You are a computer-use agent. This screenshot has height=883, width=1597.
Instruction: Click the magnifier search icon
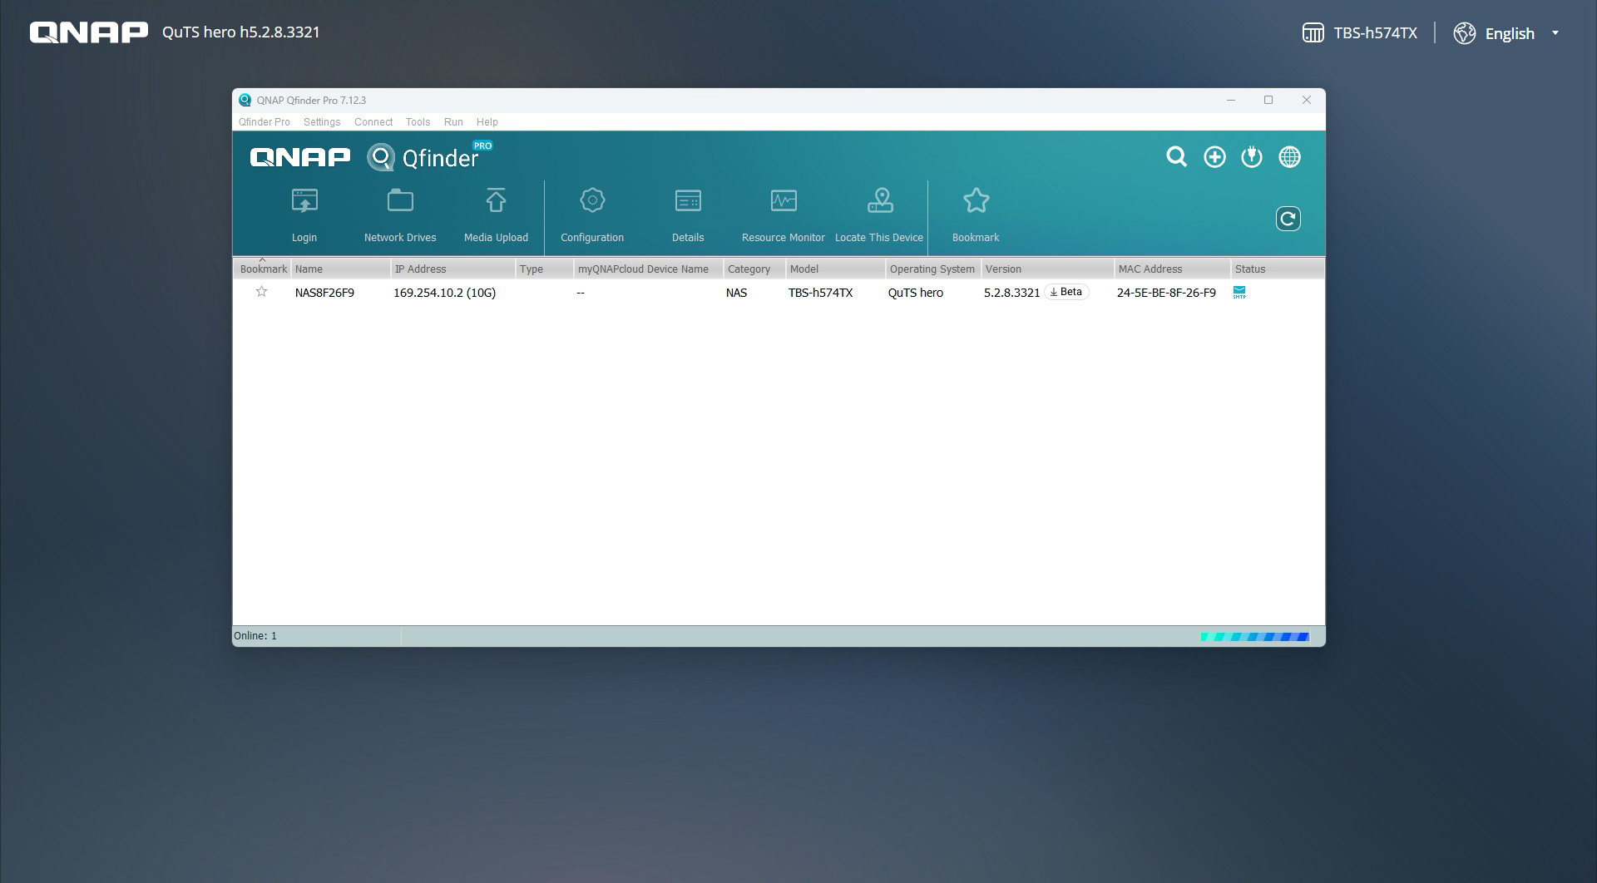pyautogui.click(x=1176, y=156)
